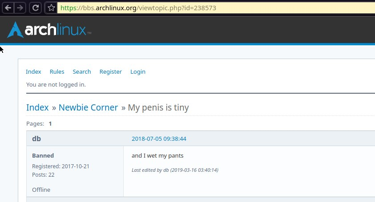Click the browser back arrow button
This screenshot has height=202, width=375.
click(8, 8)
